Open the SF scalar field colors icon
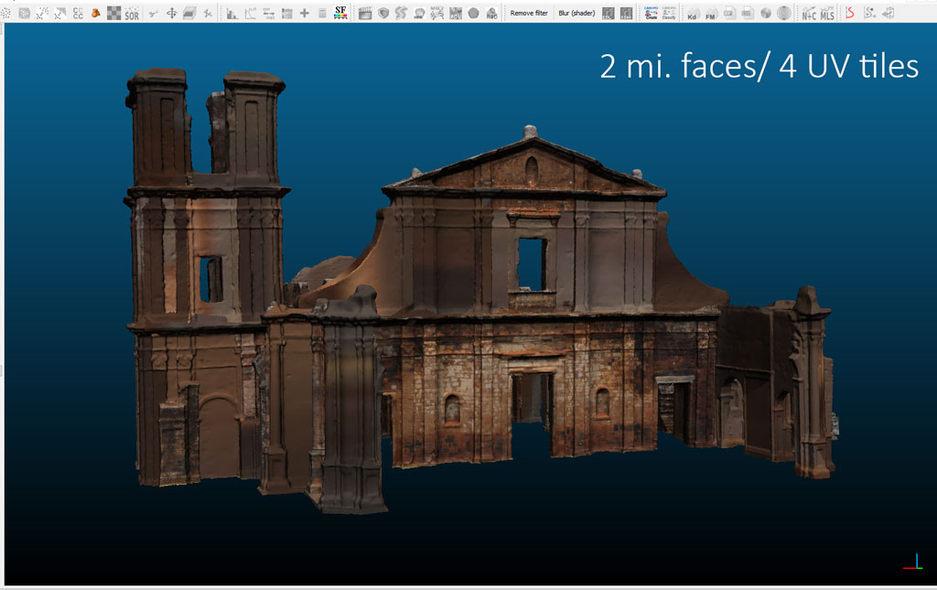 click(x=340, y=13)
